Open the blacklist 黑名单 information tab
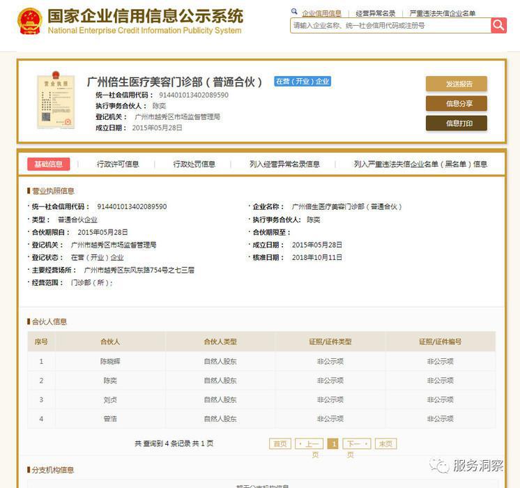The image size is (520, 488). [x=420, y=164]
